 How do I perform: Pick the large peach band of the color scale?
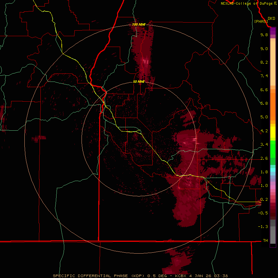click(273, 64)
